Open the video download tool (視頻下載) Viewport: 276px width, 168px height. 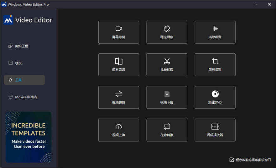pyautogui.click(x=167, y=97)
